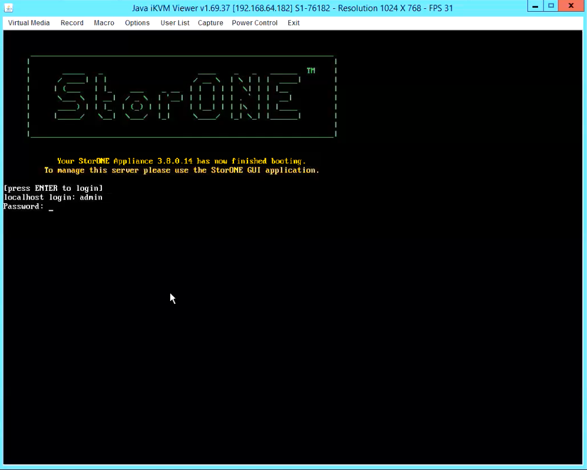This screenshot has width=587, height=470.
Task: Open the Virtual Media menu
Action: coord(29,23)
